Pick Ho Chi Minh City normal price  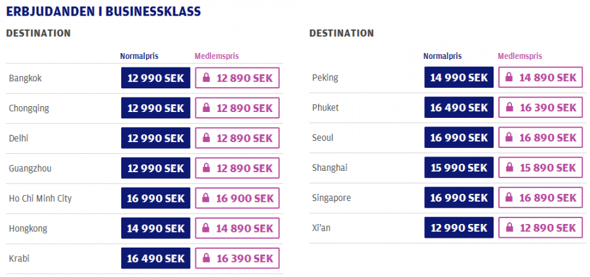pos(156,198)
